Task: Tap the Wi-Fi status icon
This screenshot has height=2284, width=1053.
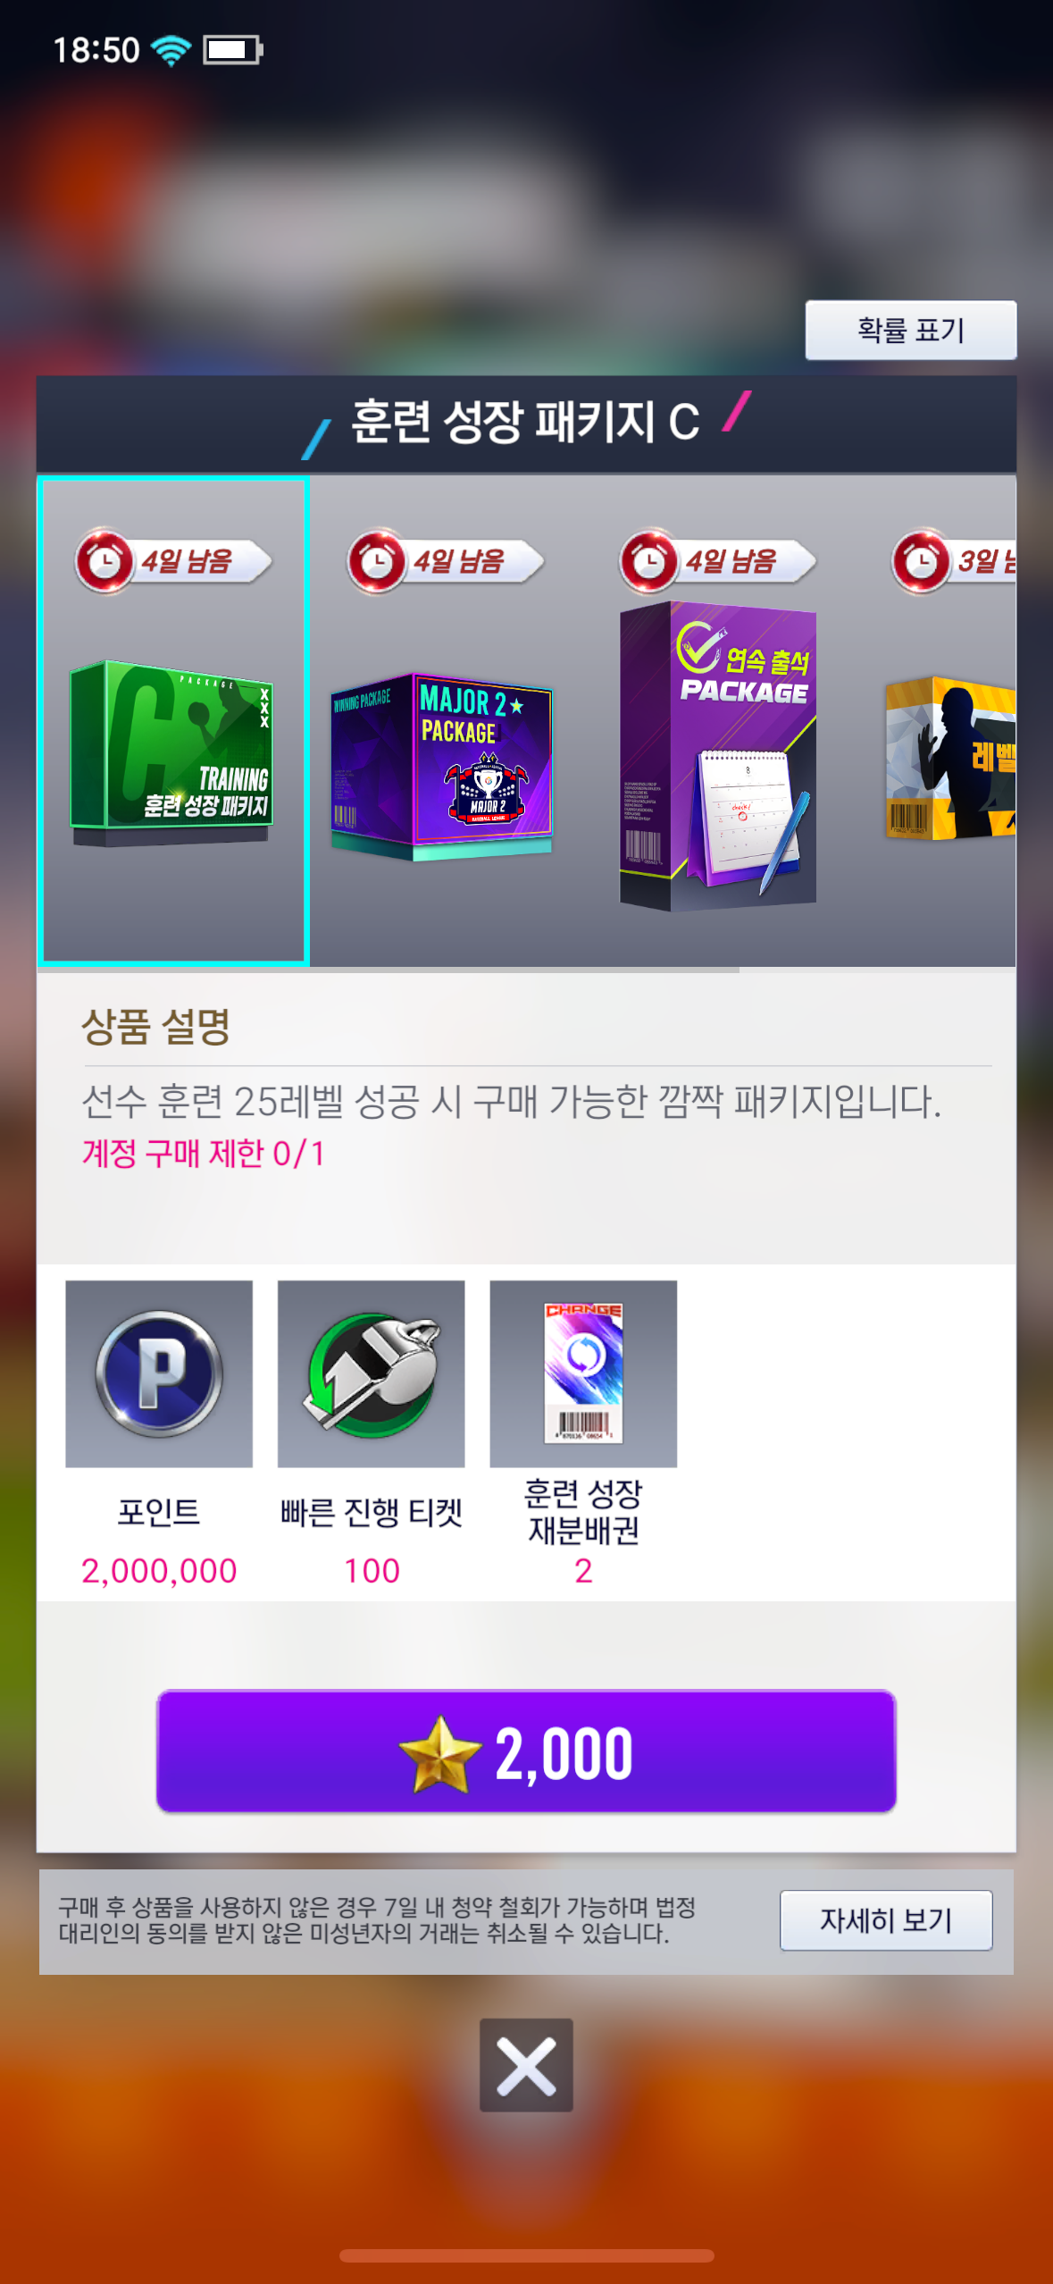Action: 171,50
